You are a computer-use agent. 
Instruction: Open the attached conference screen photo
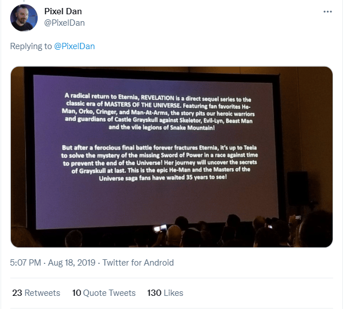pos(172,157)
